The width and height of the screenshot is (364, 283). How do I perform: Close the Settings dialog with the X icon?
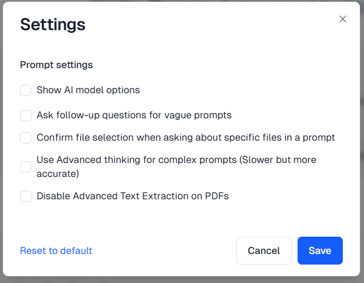(343, 19)
